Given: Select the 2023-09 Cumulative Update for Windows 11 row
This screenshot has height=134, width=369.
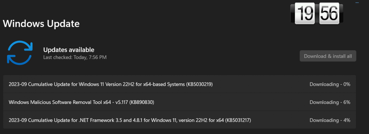Looking at the screenshot, I should 180,84.
